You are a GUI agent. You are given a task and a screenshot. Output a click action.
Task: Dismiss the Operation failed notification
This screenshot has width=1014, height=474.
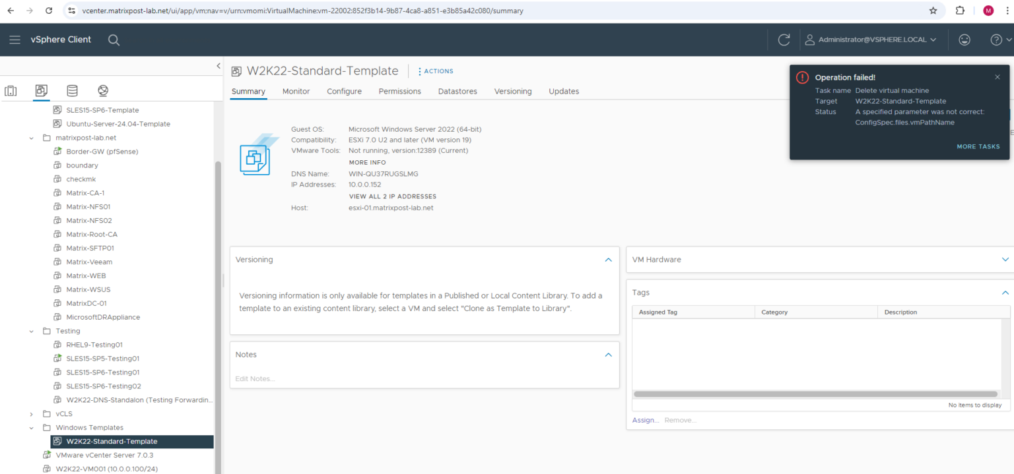pos(997,76)
